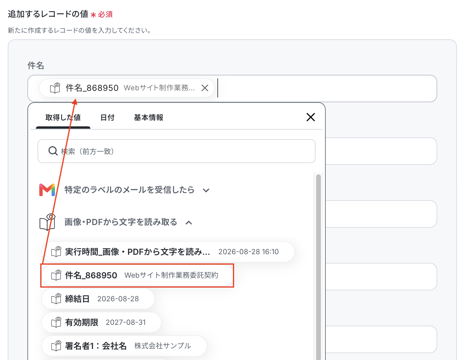470x360 pixels.
Task: Pick the 締結日 2026-08-28 value
Action: click(98, 299)
